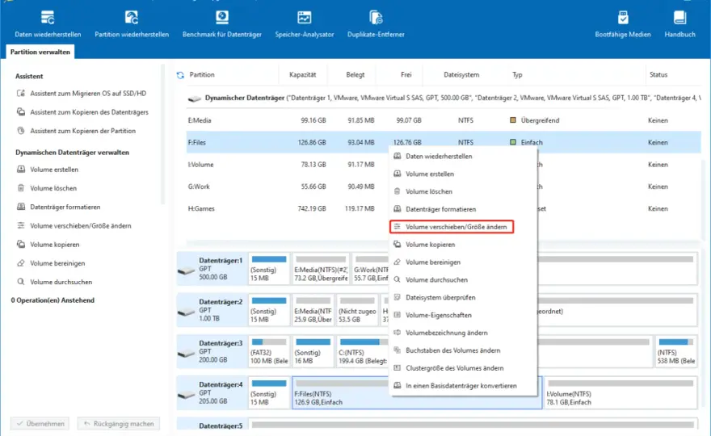Click Volume löschen in left sidebar

click(47, 188)
